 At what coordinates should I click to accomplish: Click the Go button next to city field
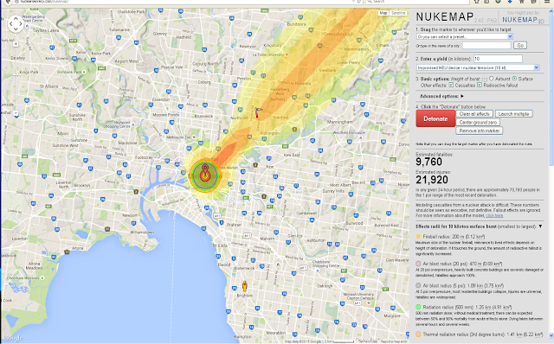[520, 46]
